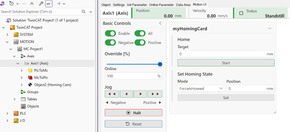This screenshot has width=290, height=132.
Task: Click the fast jog positive double-arrow button
Action: click(x=155, y=94)
